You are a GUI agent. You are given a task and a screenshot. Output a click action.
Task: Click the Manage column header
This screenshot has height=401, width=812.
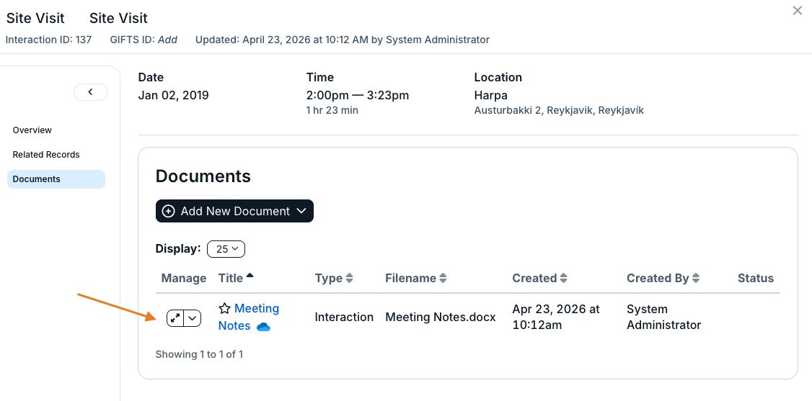[184, 278]
